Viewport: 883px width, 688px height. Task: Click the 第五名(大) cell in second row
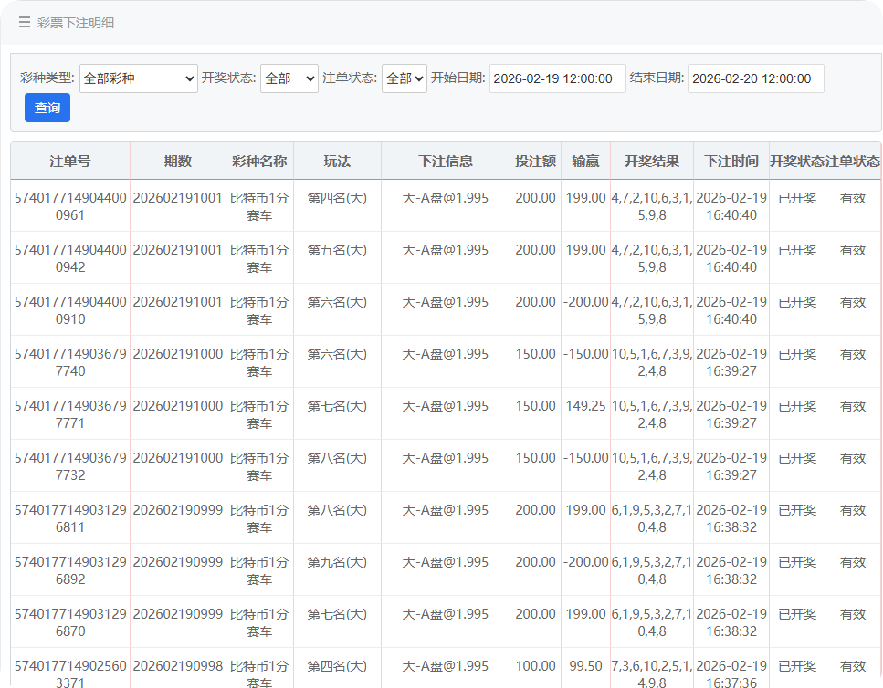(337, 250)
